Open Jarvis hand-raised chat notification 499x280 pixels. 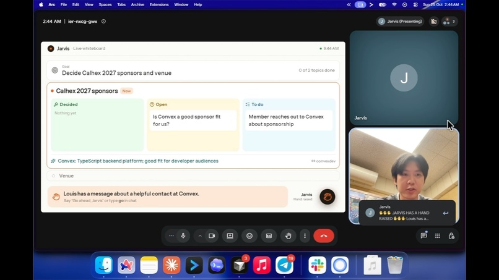click(407, 213)
